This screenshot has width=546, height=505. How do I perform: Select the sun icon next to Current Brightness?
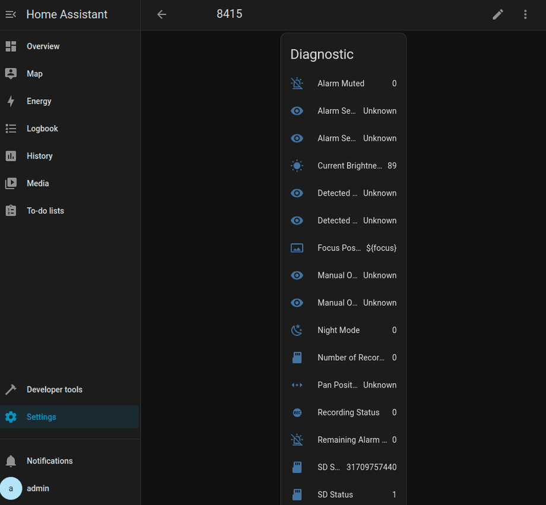pos(297,166)
